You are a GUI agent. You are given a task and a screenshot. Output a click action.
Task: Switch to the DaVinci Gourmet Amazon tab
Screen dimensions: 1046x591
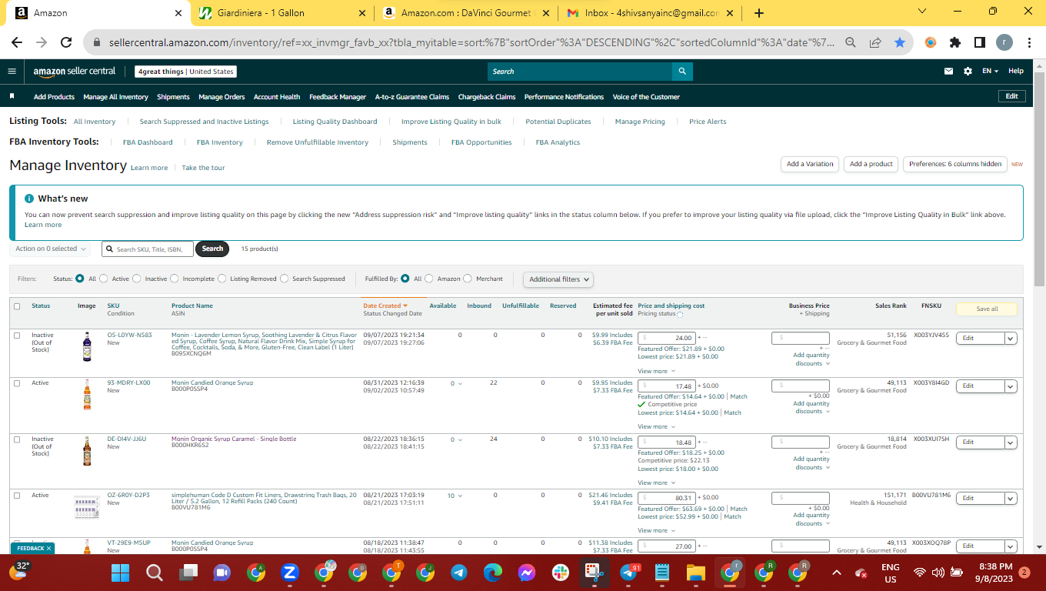click(465, 13)
